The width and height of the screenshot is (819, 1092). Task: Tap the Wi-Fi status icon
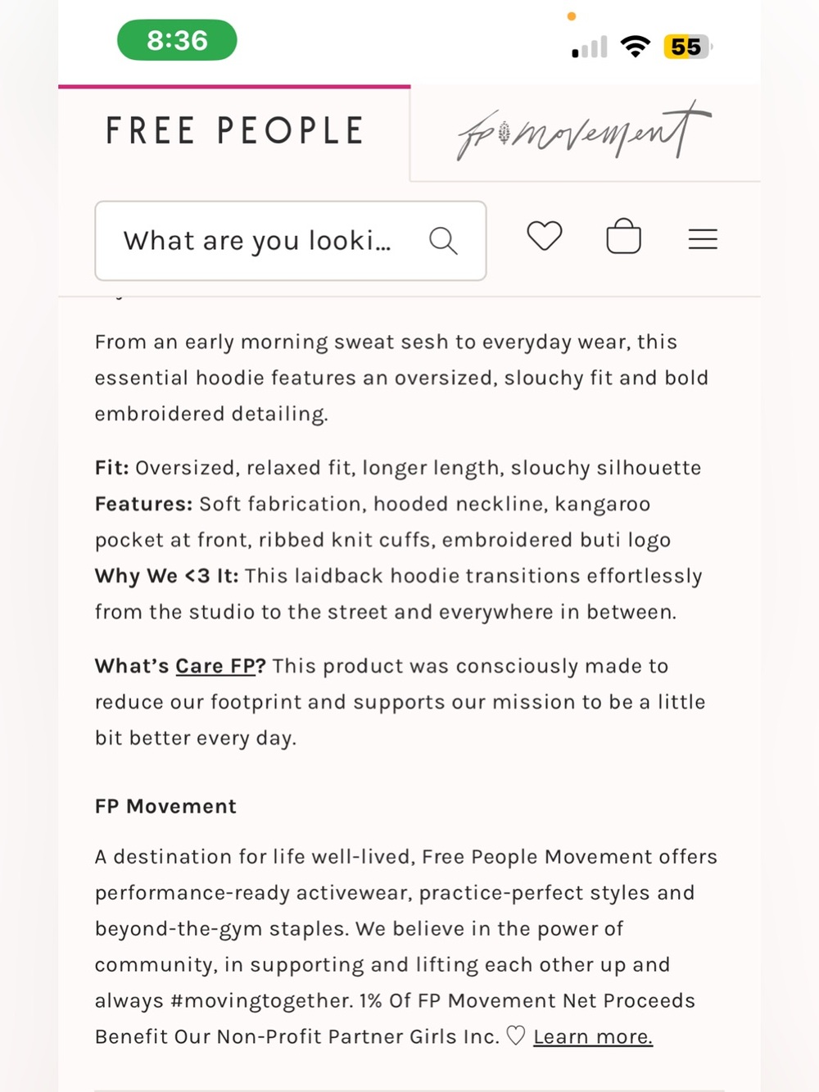pos(636,46)
